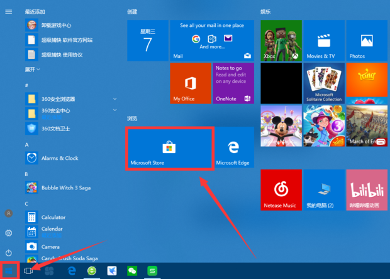
Task: Open Settings gear in Start menu
Action: [x=9, y=233]
